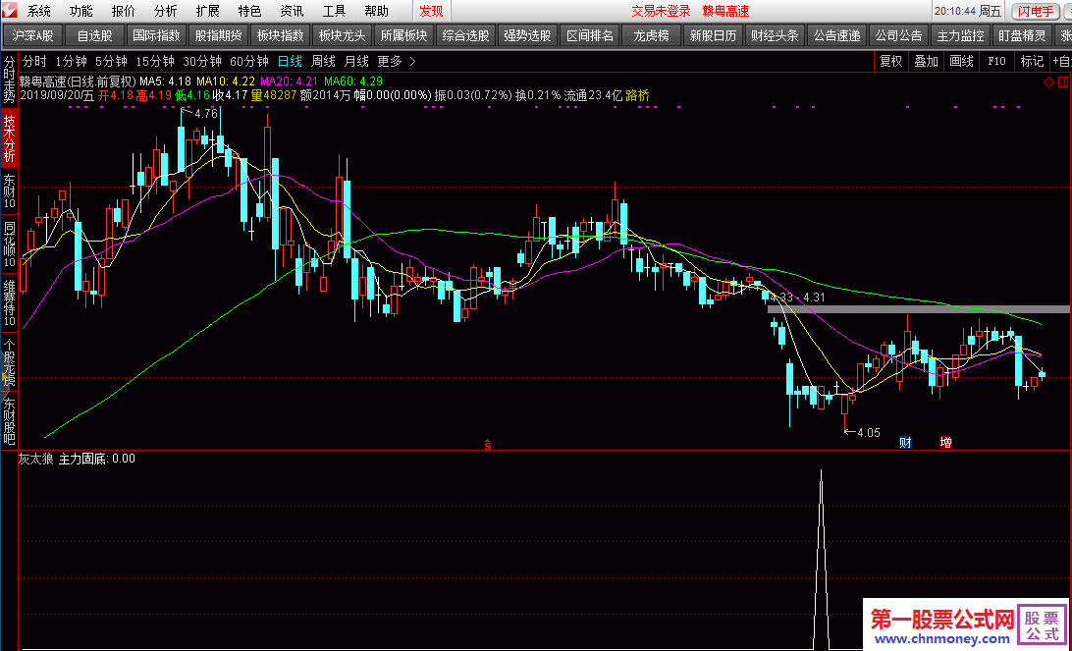1072x651 pixels.
Task: Click the yellow 路桥 sector link
Action: coord(637,96)
